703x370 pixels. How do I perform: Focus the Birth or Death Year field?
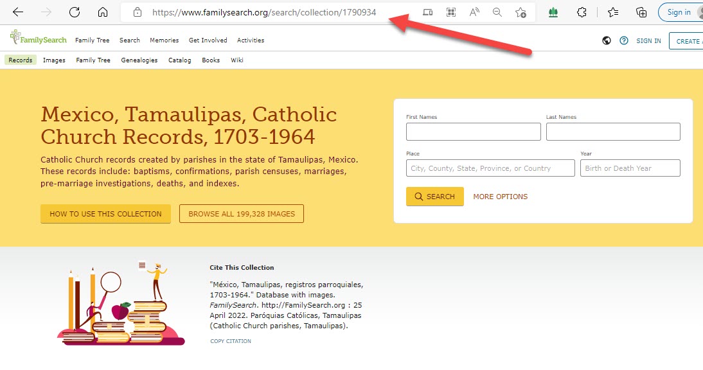(630, 168)
